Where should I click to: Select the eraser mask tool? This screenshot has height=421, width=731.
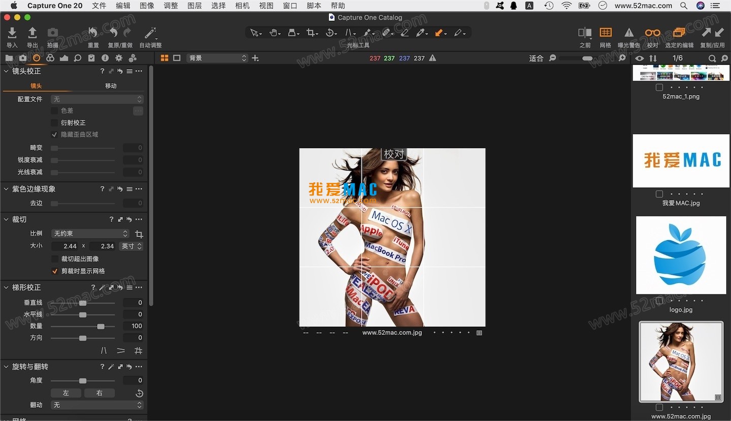[404, 33]
